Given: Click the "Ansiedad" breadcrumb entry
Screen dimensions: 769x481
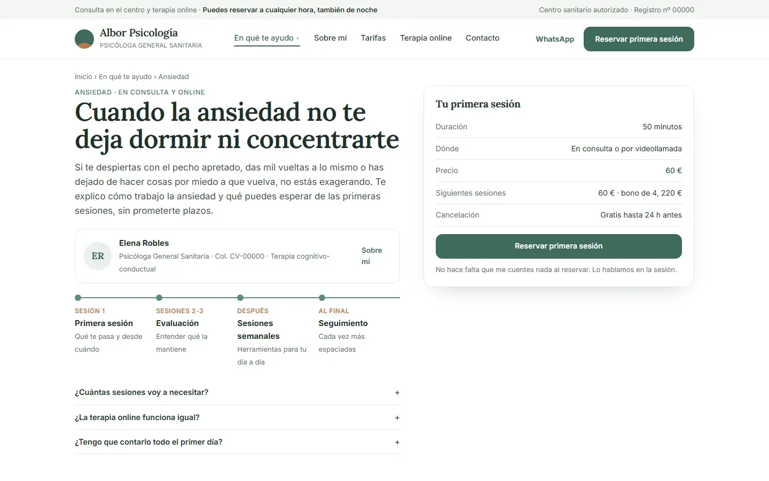Looking at the screenshot, I should pos(174,77).
